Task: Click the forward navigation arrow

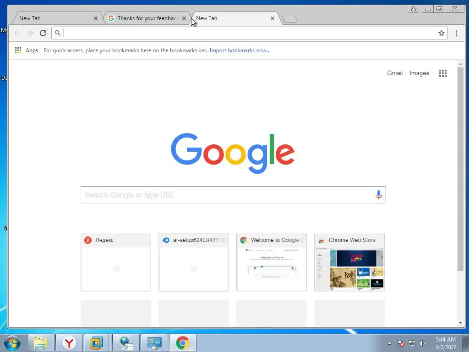Action: tap(30, 33)
